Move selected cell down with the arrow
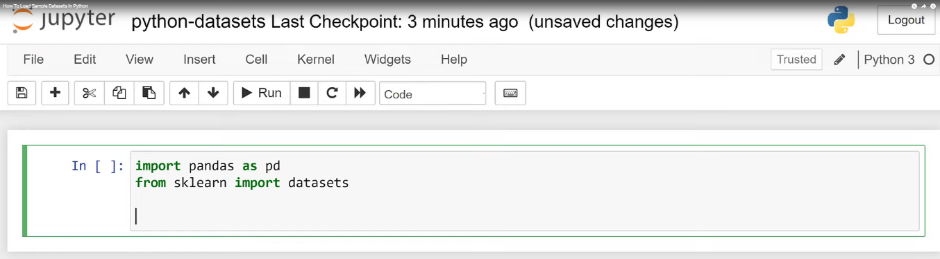This screenshot has width=940, height=259. tap(213, 93)
